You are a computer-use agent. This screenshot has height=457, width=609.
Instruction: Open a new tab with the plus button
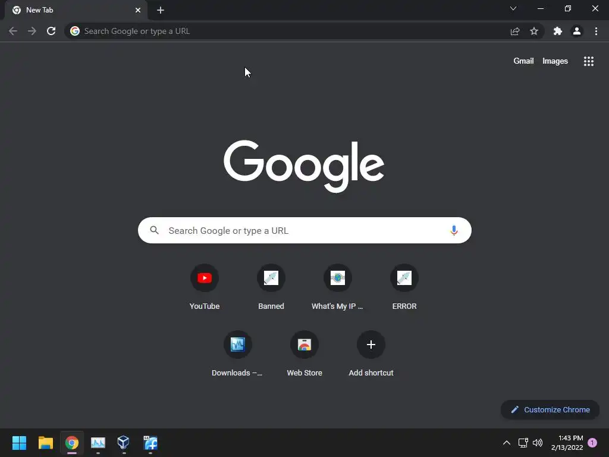point(161,10)
